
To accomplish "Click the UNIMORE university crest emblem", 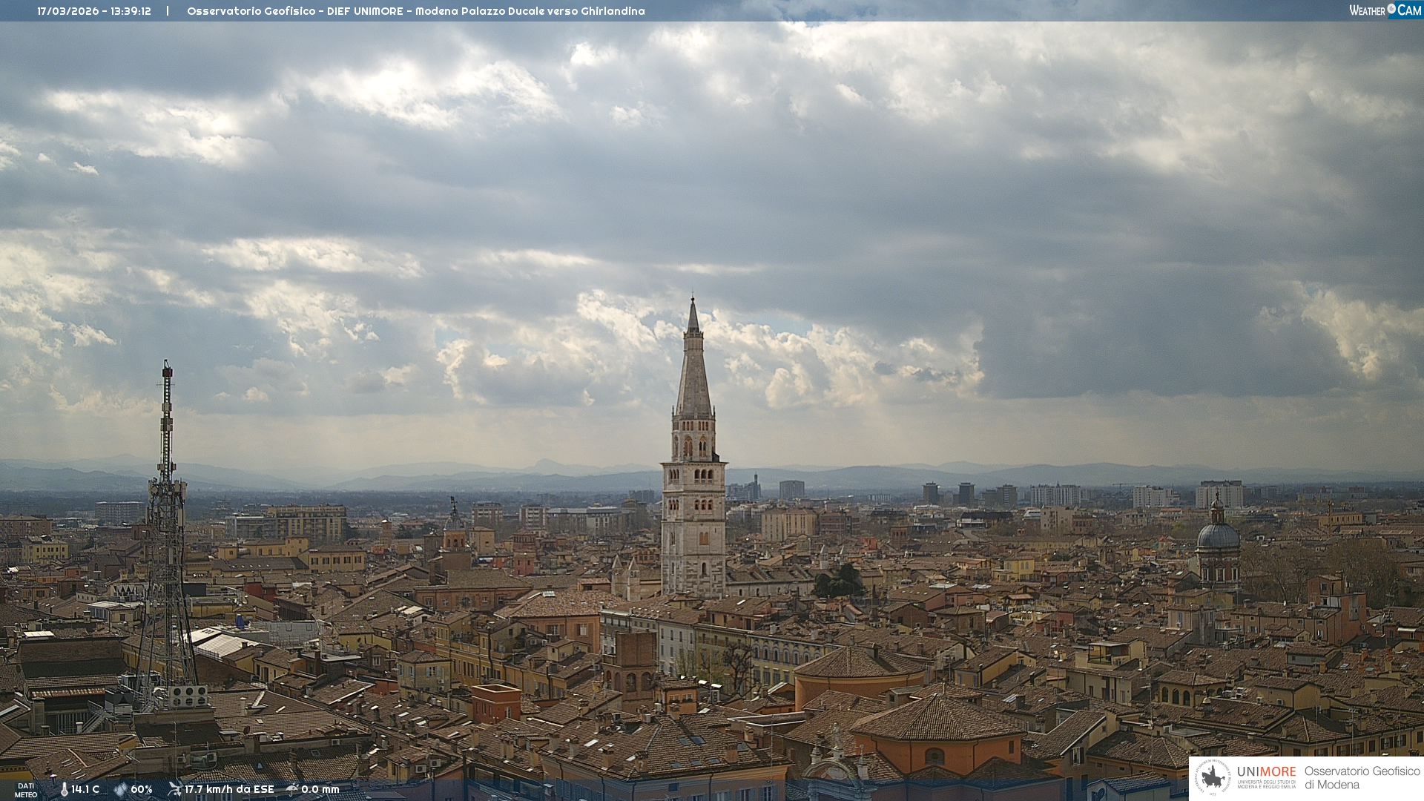I will (x=1213, y=777).
